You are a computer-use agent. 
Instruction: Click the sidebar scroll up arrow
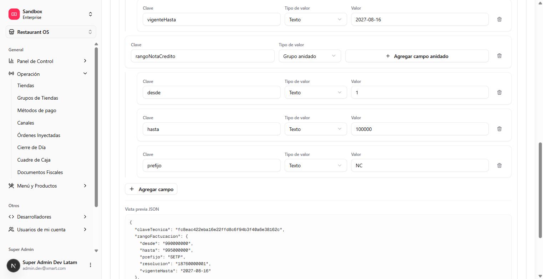[96, 44]
